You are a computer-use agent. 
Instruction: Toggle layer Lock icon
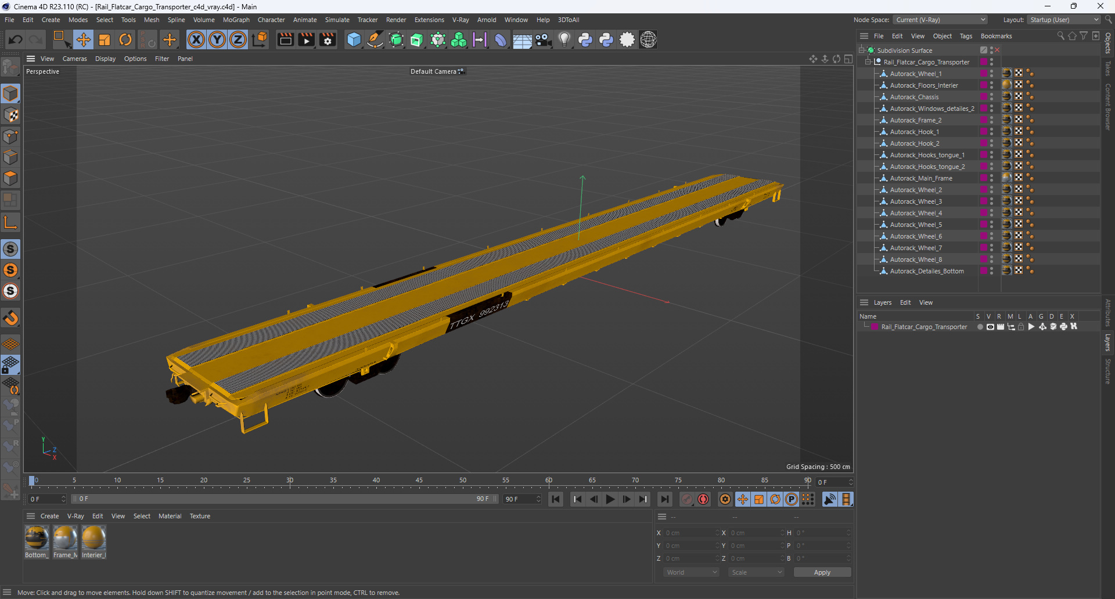click(x=1021, y=327)
